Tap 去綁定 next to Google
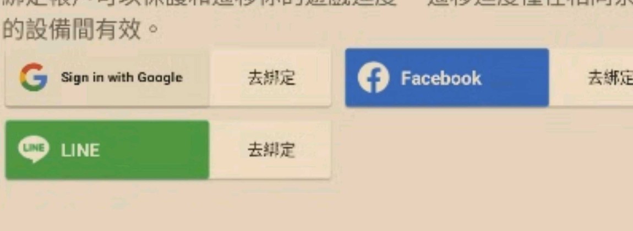Viewport: 633px width, 231px height. 270,78
